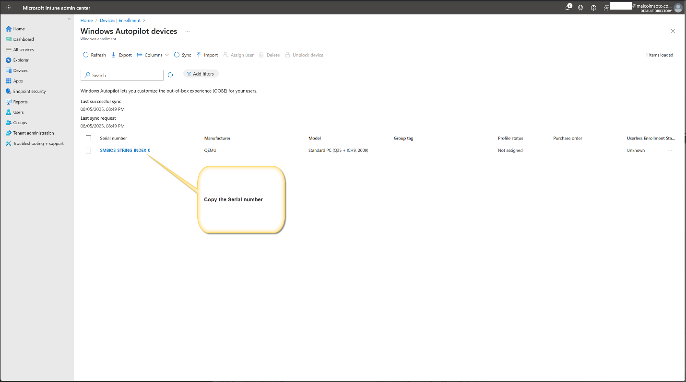Click the help question mark icon
This screenshot has height=382, width=686.
click(x=593, y=8)
